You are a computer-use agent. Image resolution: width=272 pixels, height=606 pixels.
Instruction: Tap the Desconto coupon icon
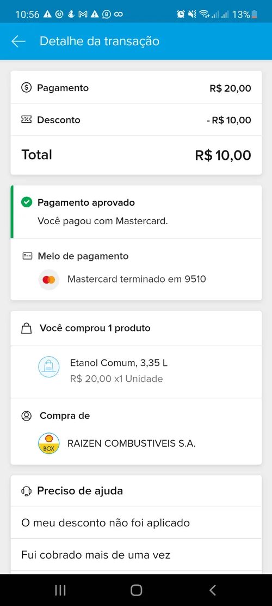26,120
